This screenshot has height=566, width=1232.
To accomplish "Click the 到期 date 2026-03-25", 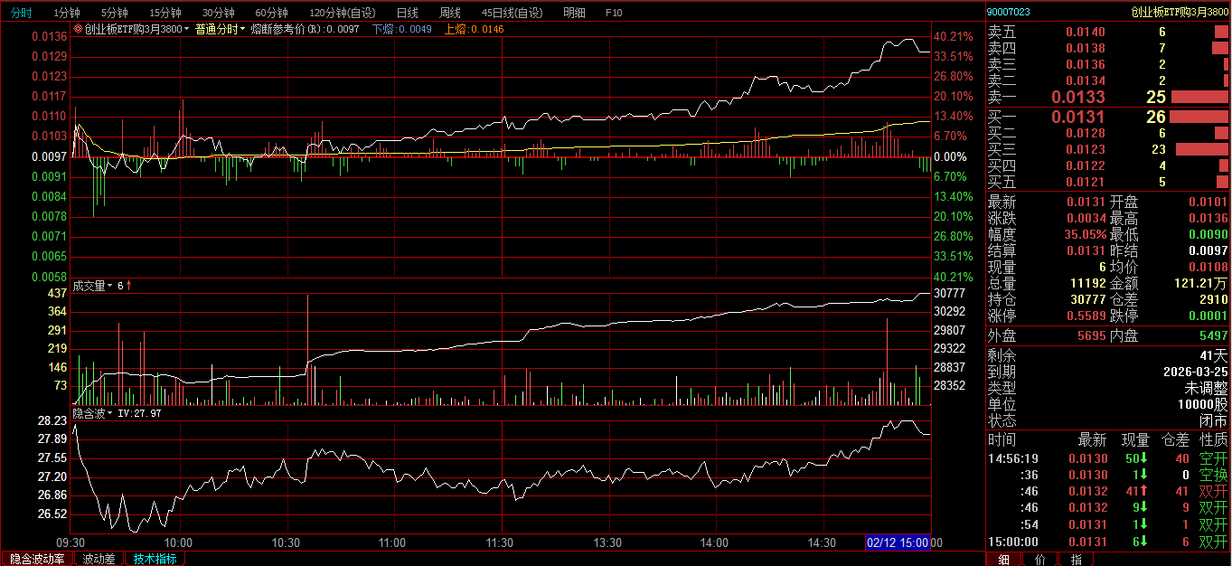I will pyautogui.click(x=1195, y=372).
